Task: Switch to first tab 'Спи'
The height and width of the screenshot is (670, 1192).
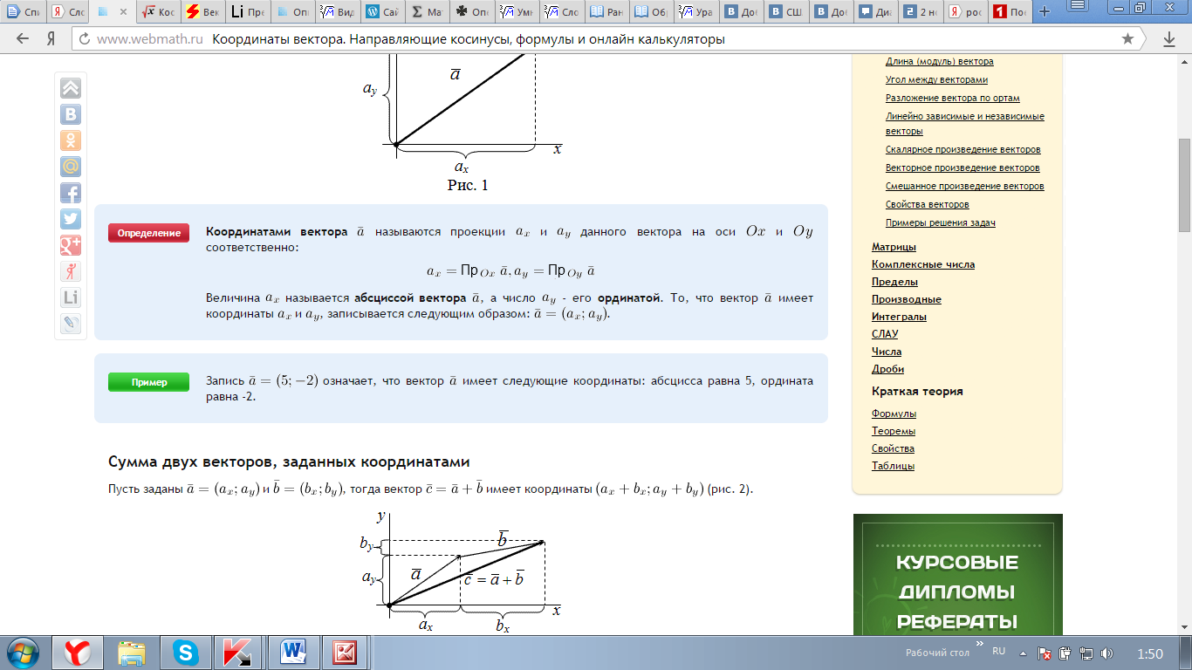Action: tap(22, 12)
